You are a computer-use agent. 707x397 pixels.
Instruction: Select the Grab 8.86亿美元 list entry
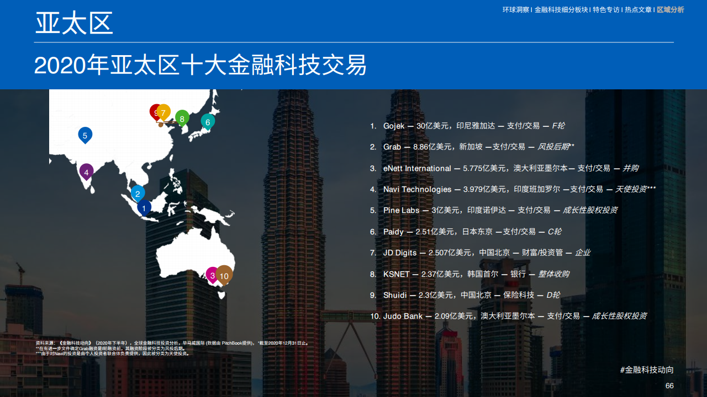point(472,147)
